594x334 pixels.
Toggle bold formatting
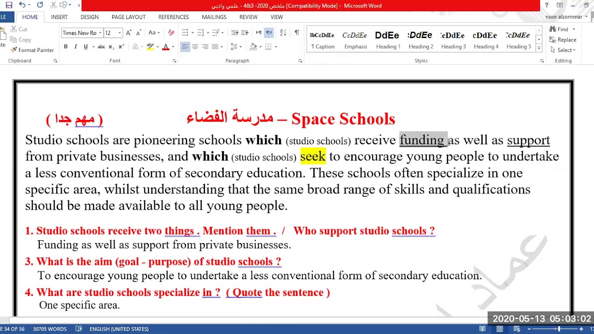click(65, 47)
